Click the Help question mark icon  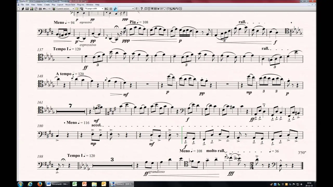coord(142,9)
